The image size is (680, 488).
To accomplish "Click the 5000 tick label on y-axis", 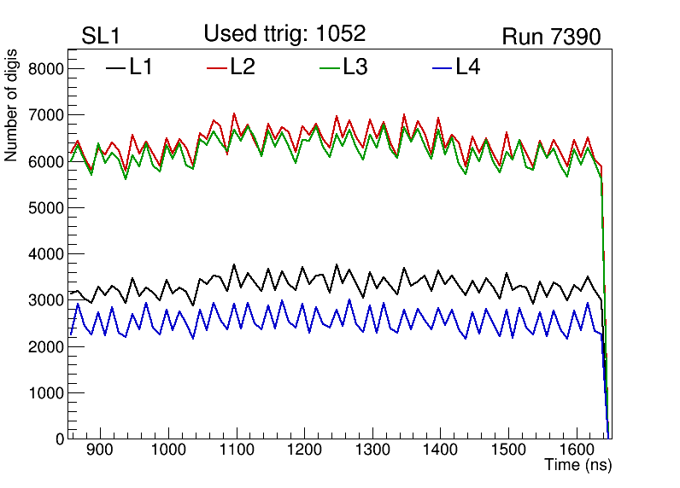I will click(x=45, y=208).
